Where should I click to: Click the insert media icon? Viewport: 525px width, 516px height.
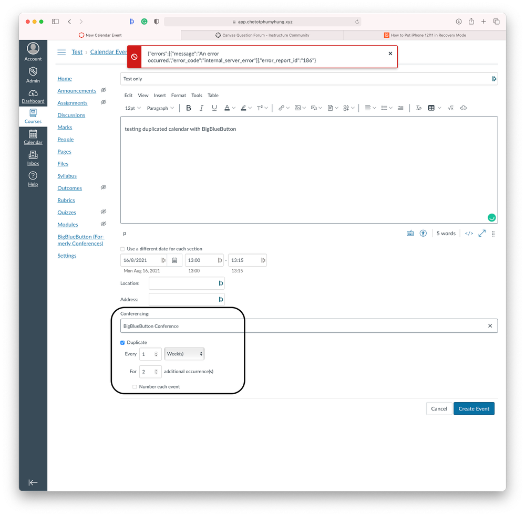(x=314, y=108)
